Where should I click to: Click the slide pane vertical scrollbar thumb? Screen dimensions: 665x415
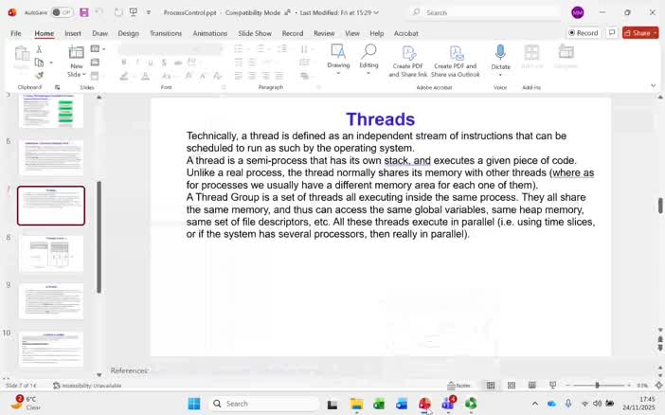[x=660, y=206]
